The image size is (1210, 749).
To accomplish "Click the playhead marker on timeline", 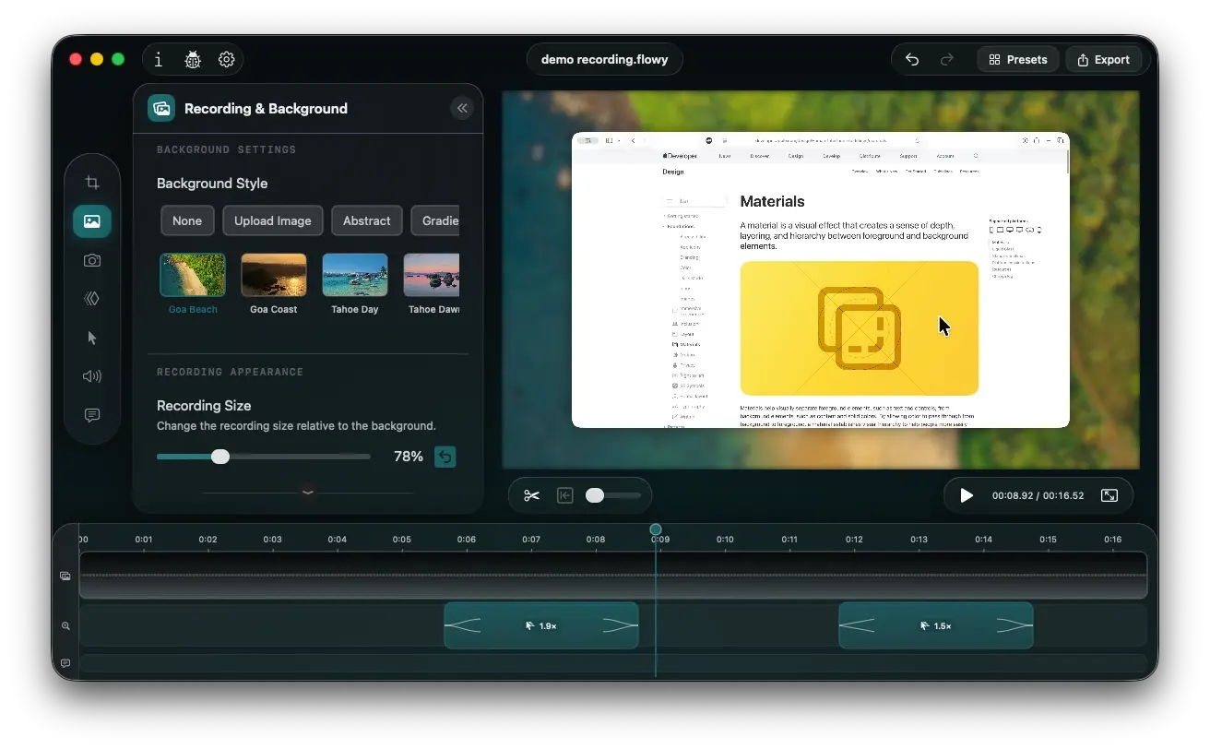I will pos(656,529).
